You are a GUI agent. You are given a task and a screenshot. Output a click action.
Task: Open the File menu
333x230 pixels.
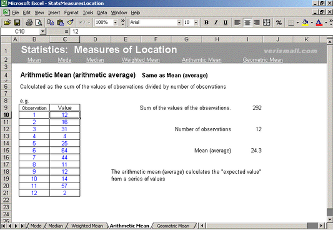coord(16,12)
